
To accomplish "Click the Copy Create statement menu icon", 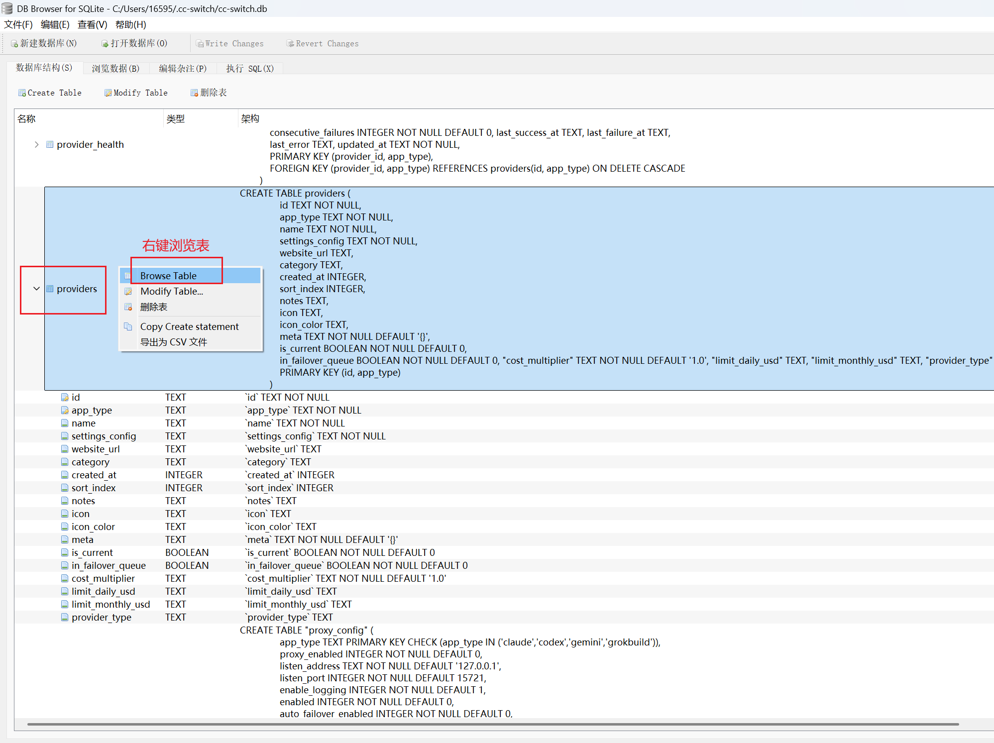I will (x=128, y=326).
